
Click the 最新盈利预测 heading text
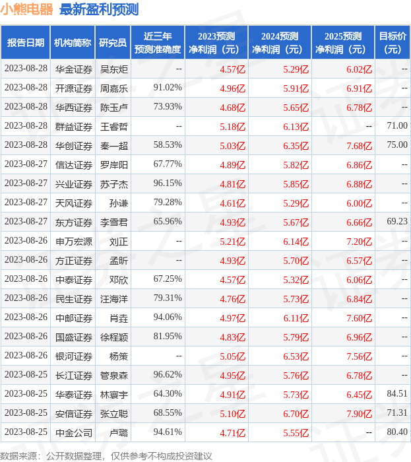[x=99, y=9]
